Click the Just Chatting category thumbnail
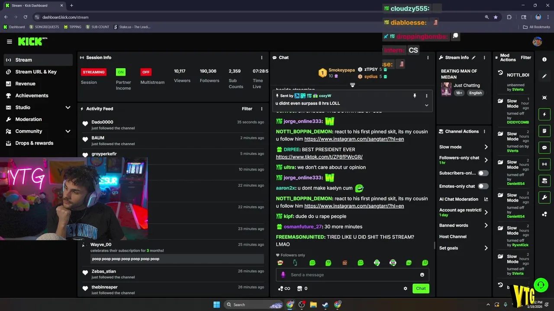Viewport: 554px width, 311px height. [446, 89]
